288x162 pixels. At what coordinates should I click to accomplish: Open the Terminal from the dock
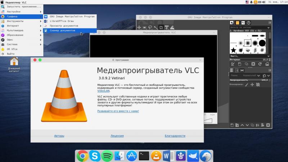point(144,156)
